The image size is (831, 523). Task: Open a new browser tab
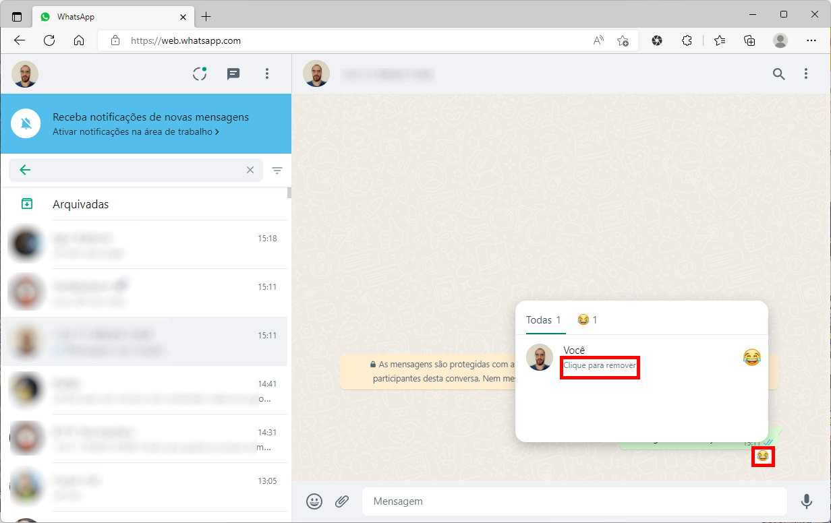point(206,17)
